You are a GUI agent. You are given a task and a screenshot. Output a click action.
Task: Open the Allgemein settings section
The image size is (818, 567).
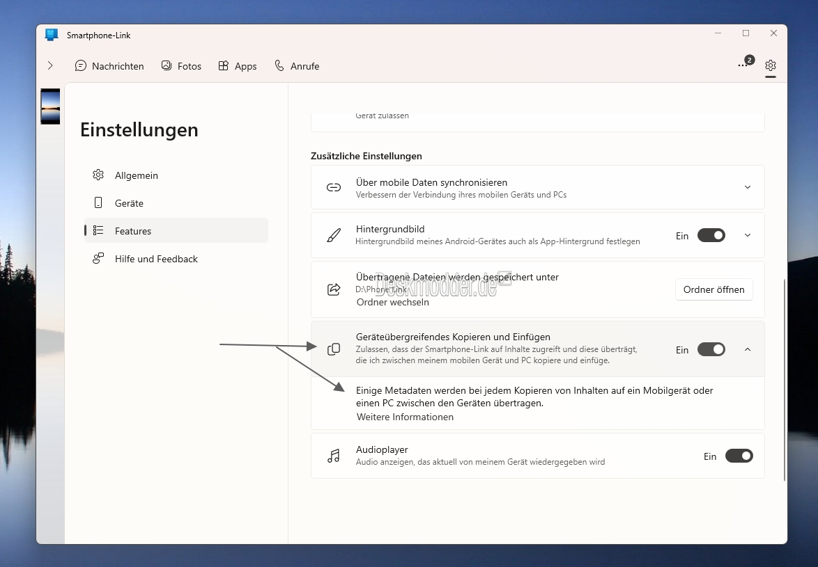pos(176,175)
